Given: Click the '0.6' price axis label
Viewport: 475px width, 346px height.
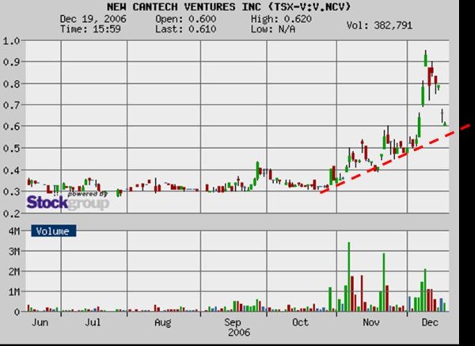Looking at the screenshot, I should pyautogui.click(x=11, y=127).
